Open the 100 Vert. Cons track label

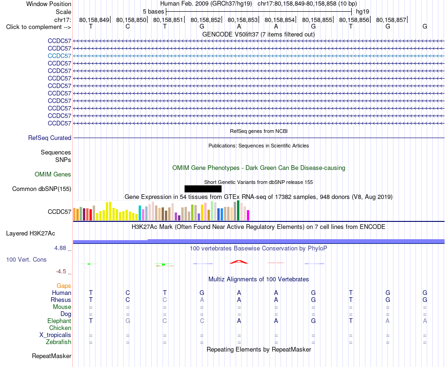tap(26, 259)
